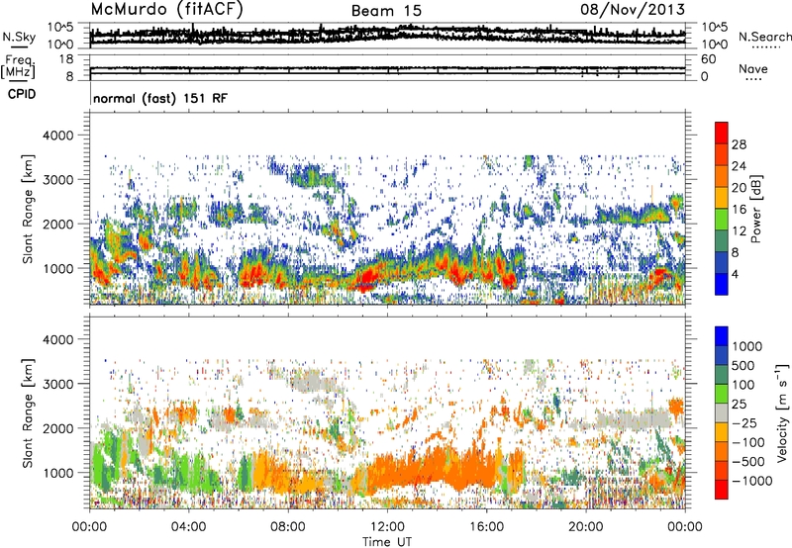The image size is (792, 548).
Task: Click the '24' tick on Power colorbar
Action: coord(739,166)
